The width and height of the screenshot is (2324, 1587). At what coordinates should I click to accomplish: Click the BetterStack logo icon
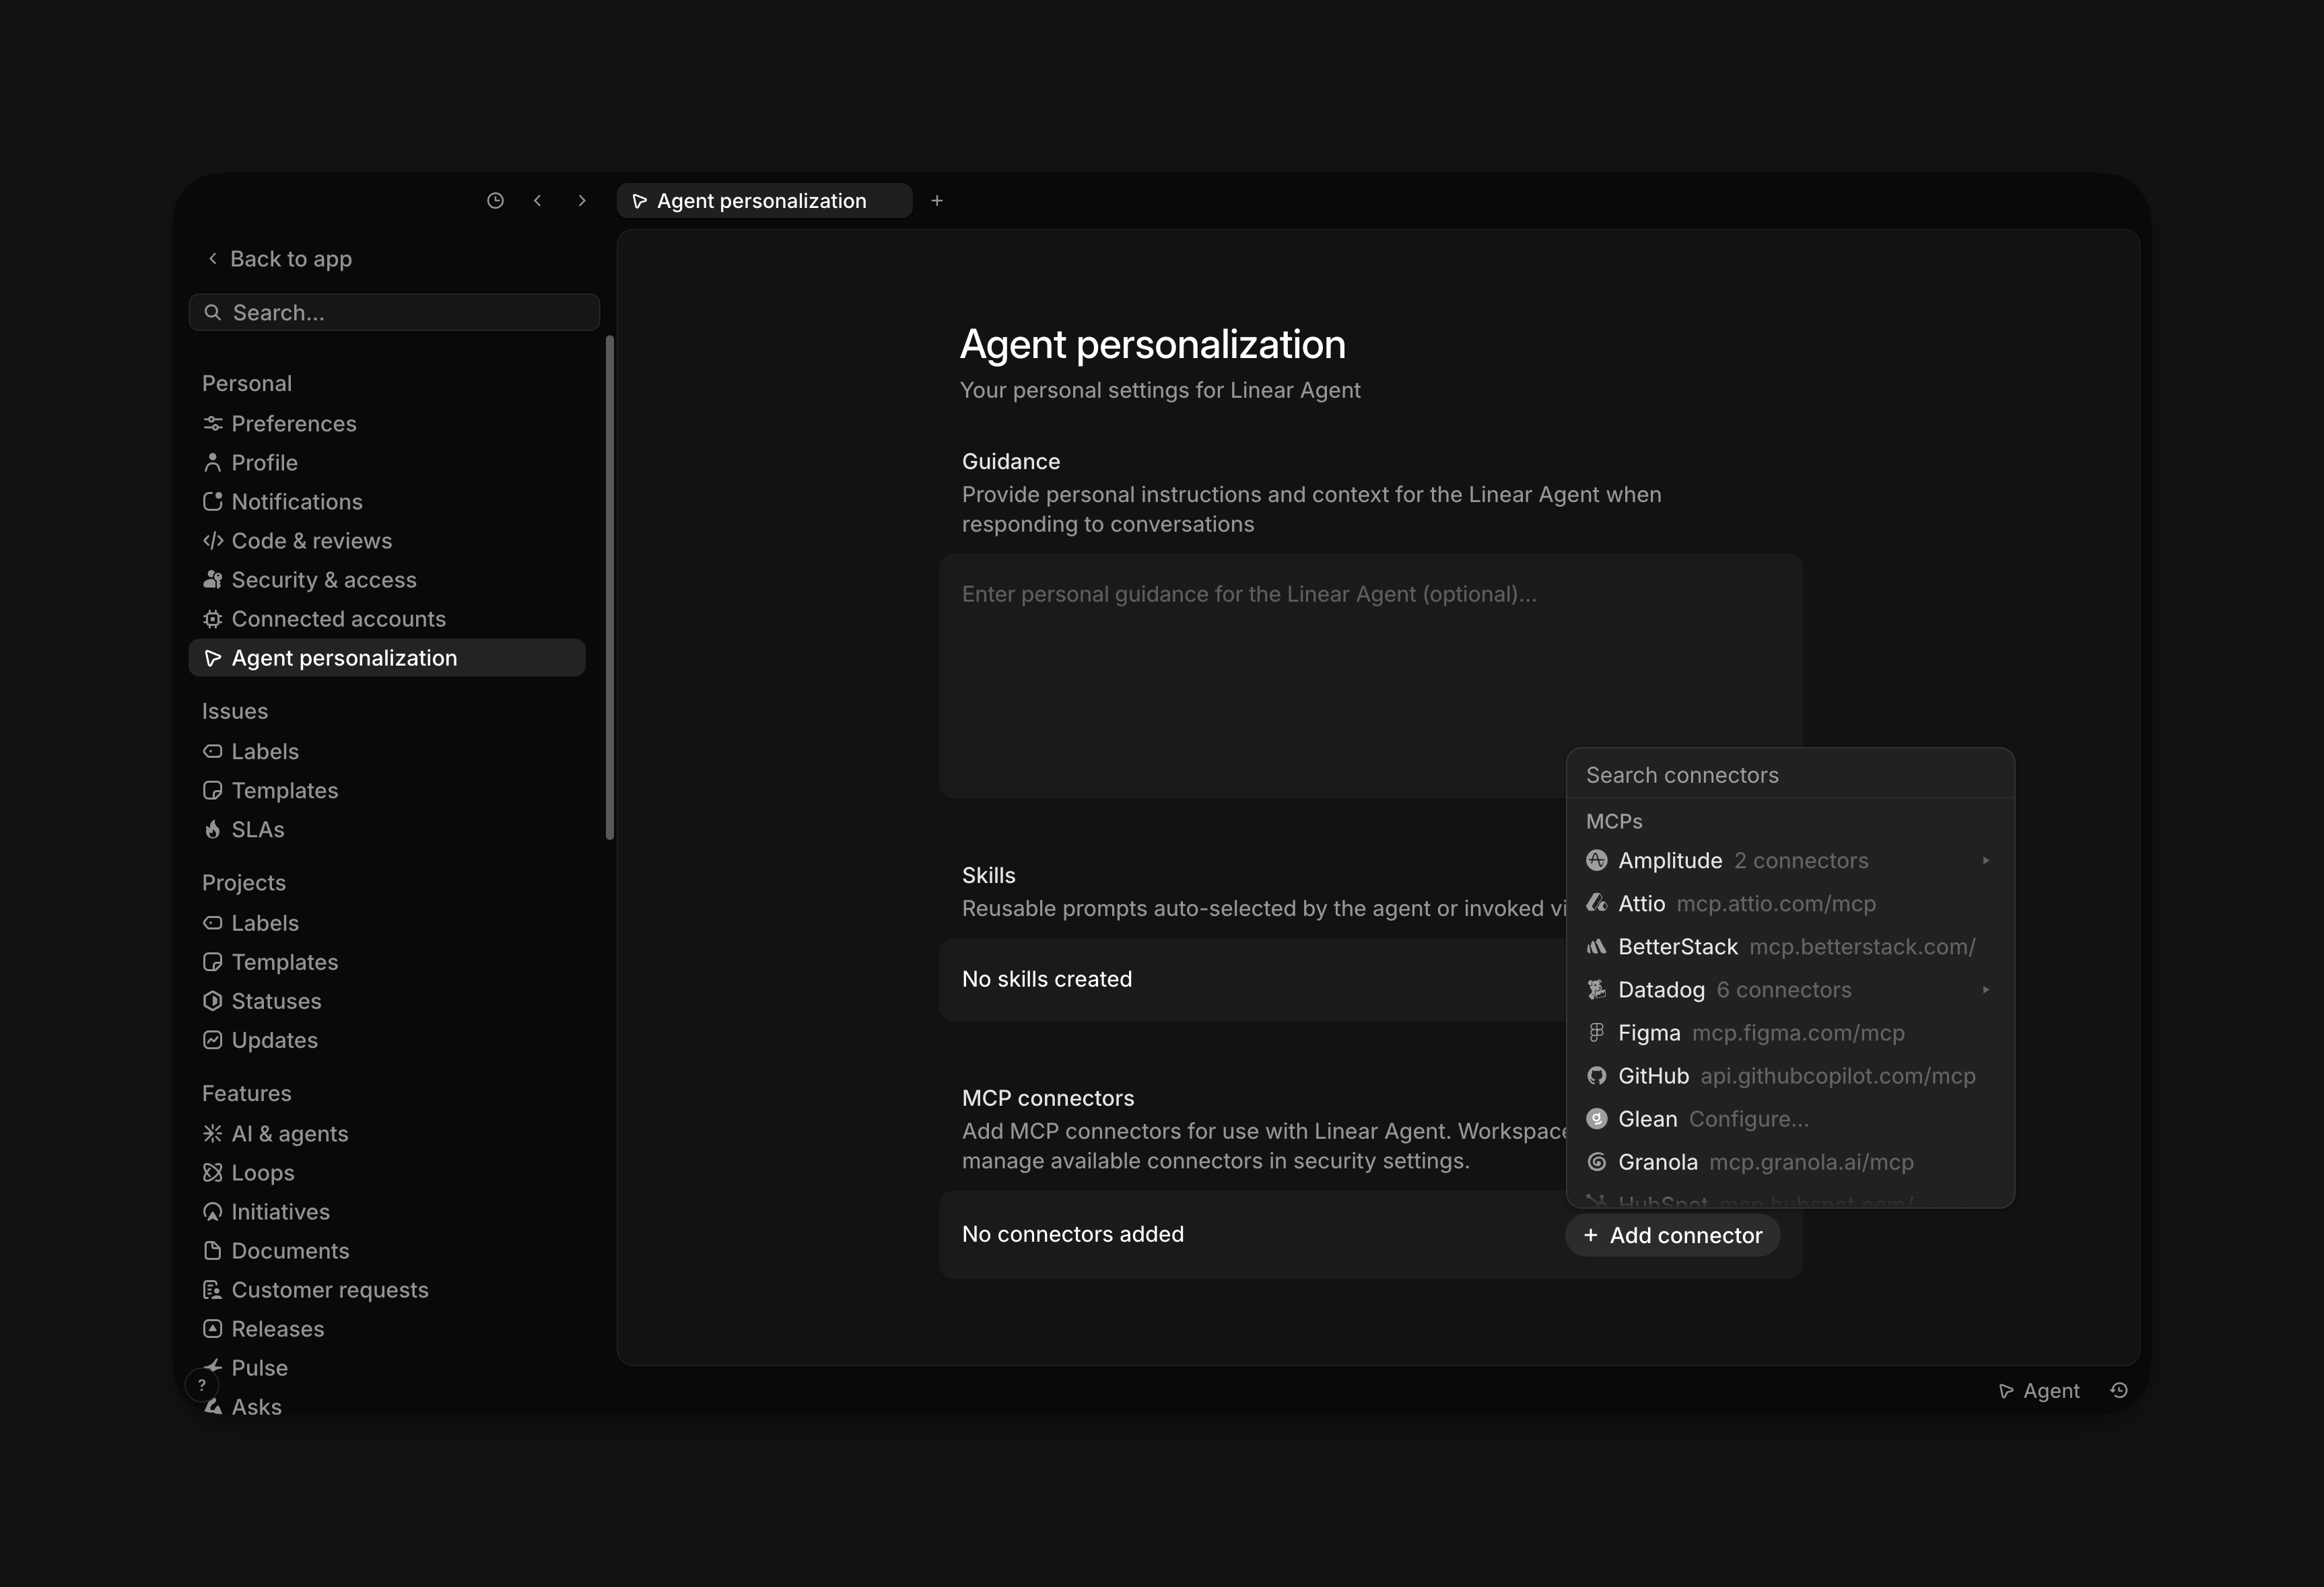(x=1597, y=946)
